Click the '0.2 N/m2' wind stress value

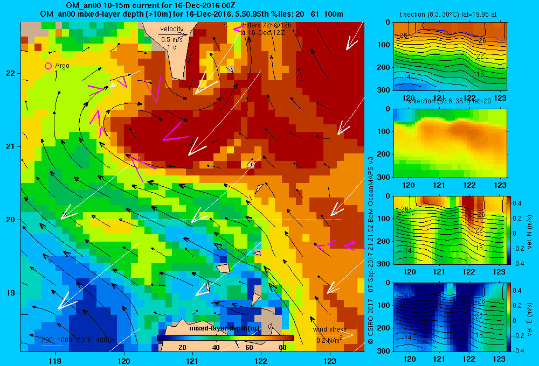coord(329,340)
